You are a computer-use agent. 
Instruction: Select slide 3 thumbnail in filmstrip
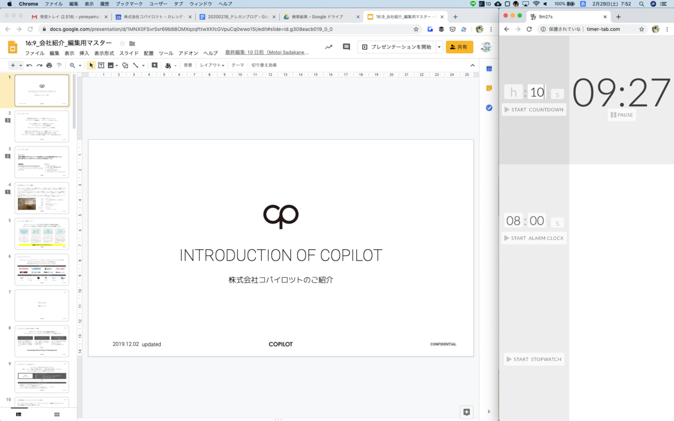pos(42,162)
